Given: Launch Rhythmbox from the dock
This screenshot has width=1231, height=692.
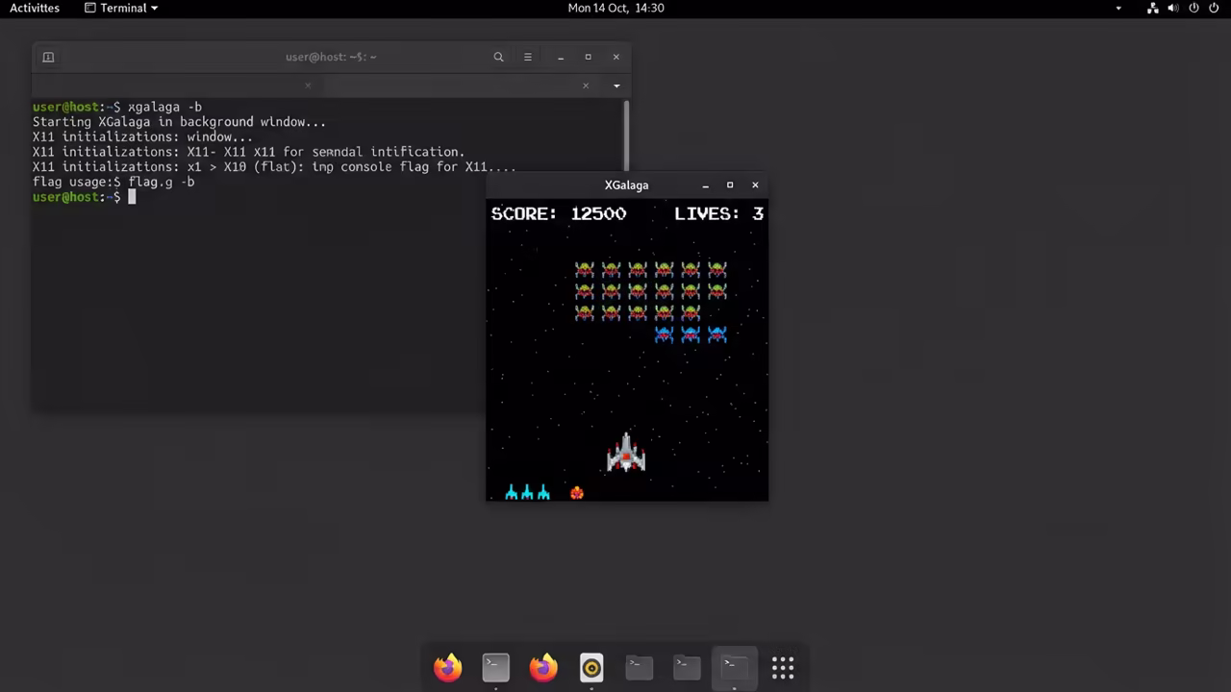Looking at the screenshot, I should point(591,667).
